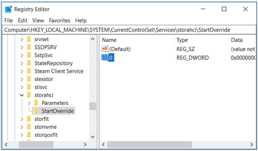The height and width of the screenshot is (151, 258).
Task: Click the tree pane scroll down arrow
Action: (x=93, y=136)
